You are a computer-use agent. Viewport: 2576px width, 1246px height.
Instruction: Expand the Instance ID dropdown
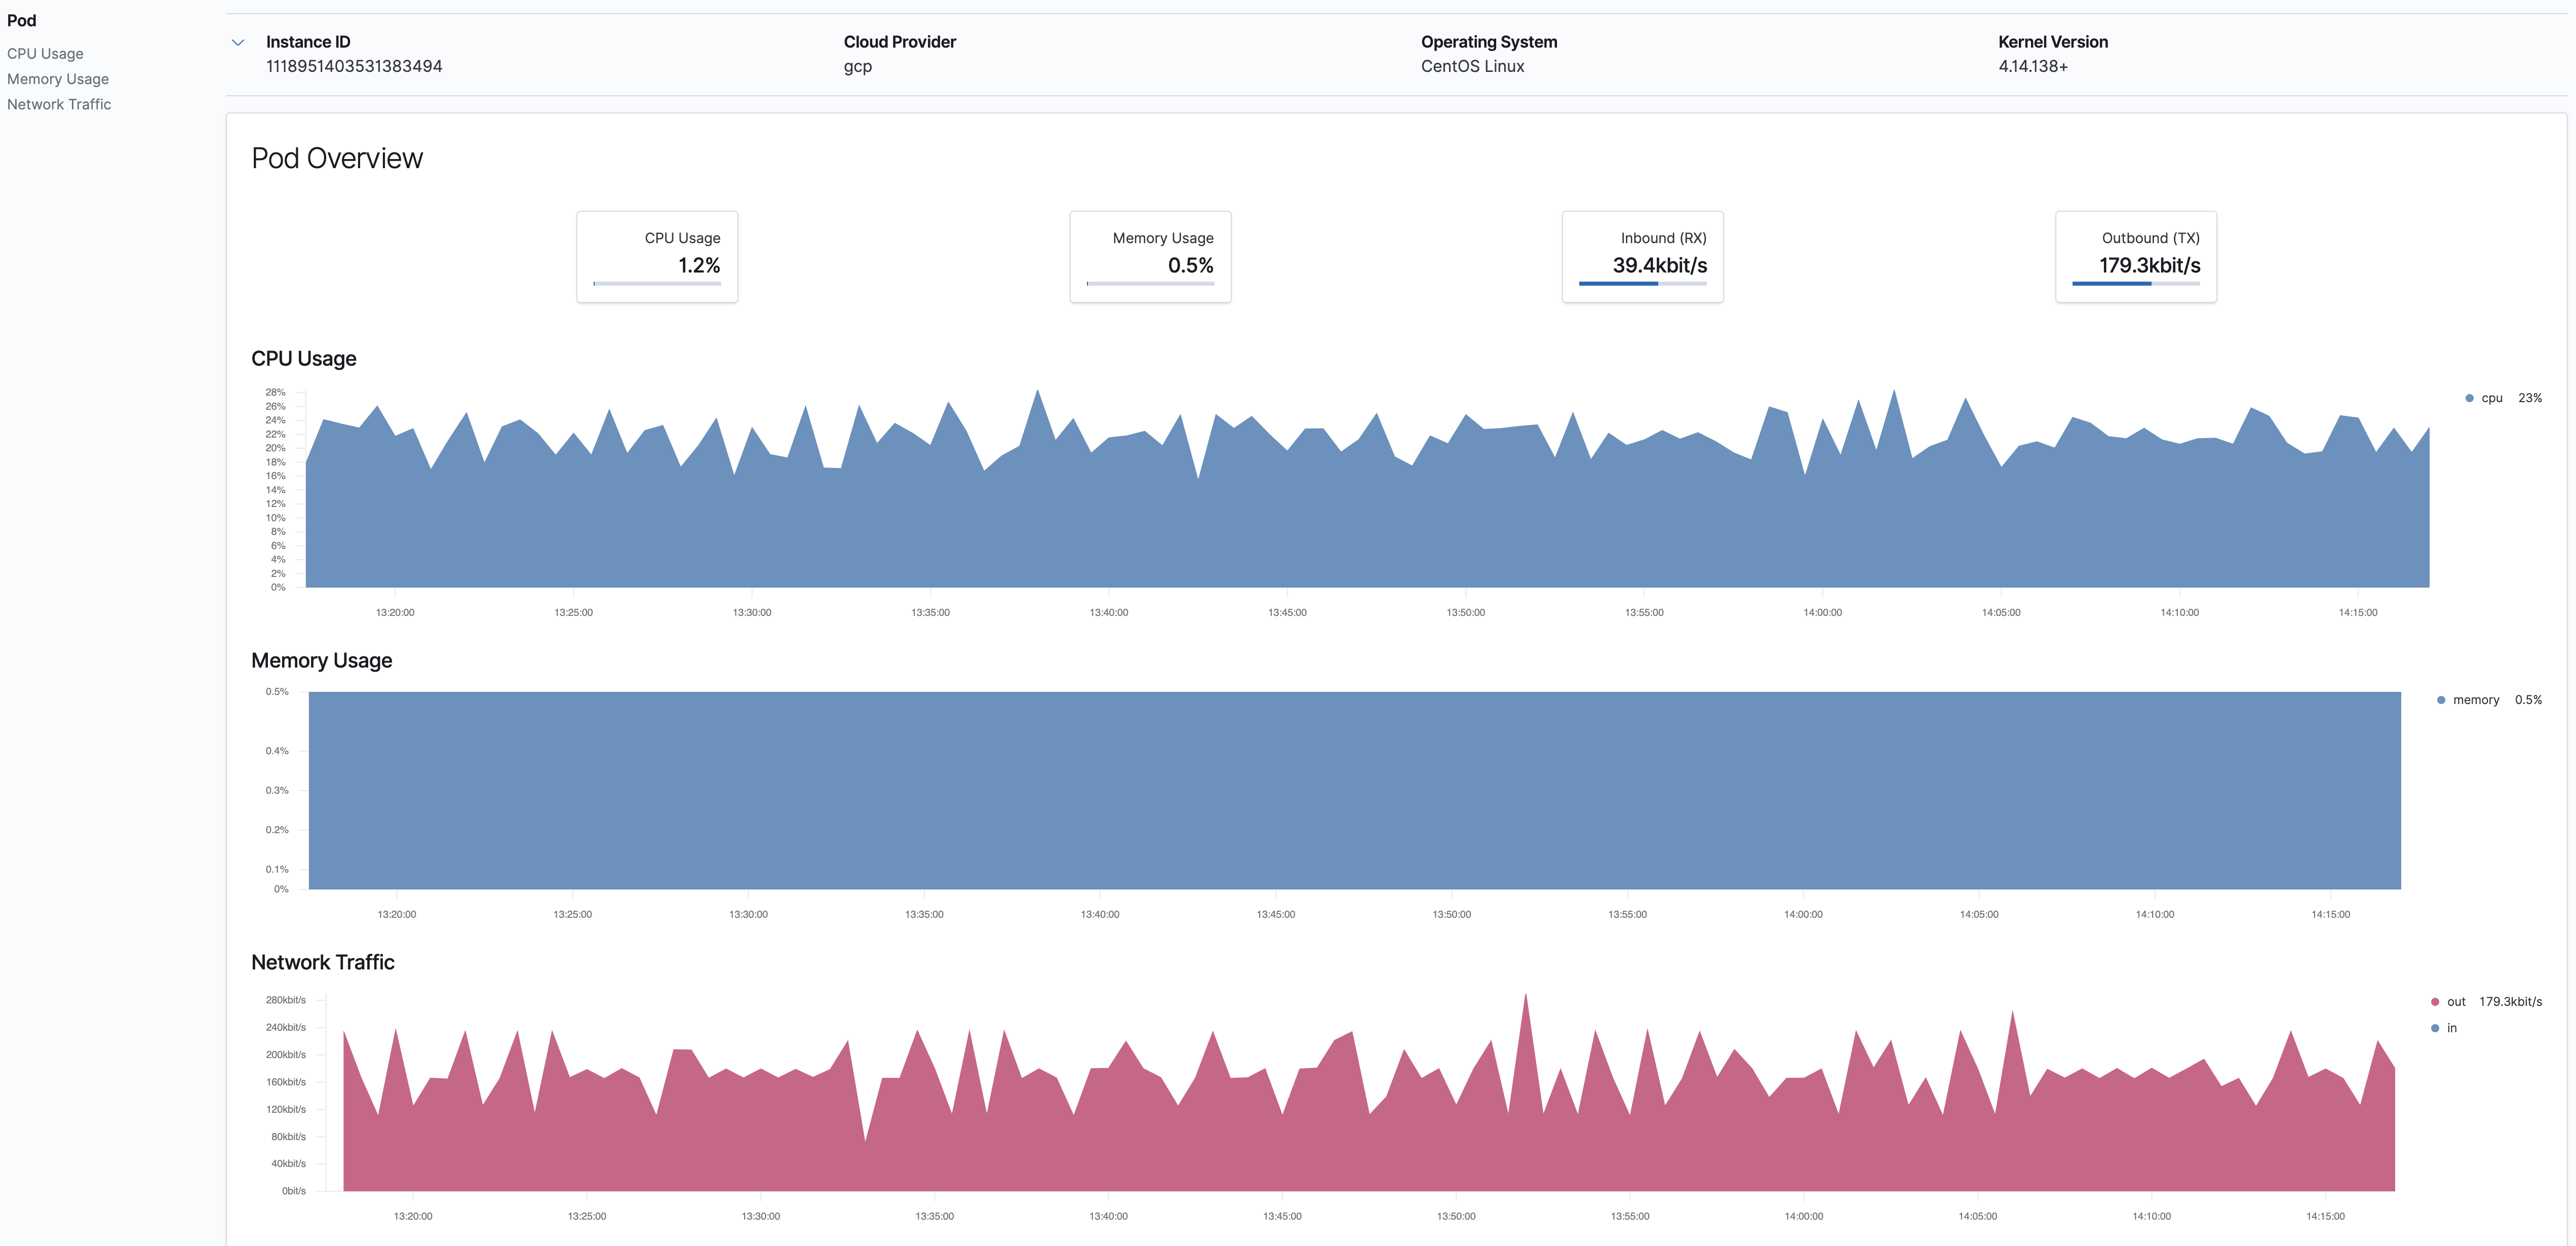pyautogui.click(x=238, y=40)
